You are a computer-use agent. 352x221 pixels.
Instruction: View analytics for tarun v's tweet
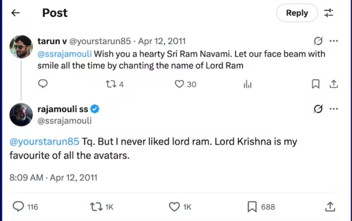coord(248,85)
